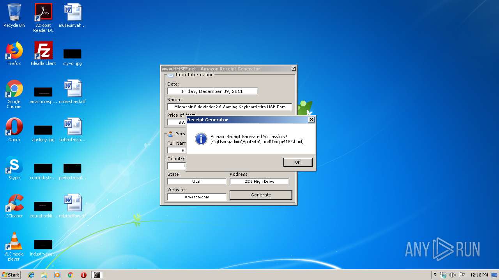Click the Website field showing Amazon.com
Viewport: 499px width, 280px height.
point(197,197)
